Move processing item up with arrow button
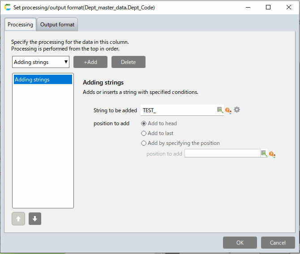 point(18,219)
